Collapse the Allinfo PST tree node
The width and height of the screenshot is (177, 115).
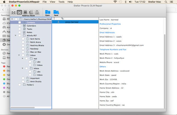tap(16, 36)
